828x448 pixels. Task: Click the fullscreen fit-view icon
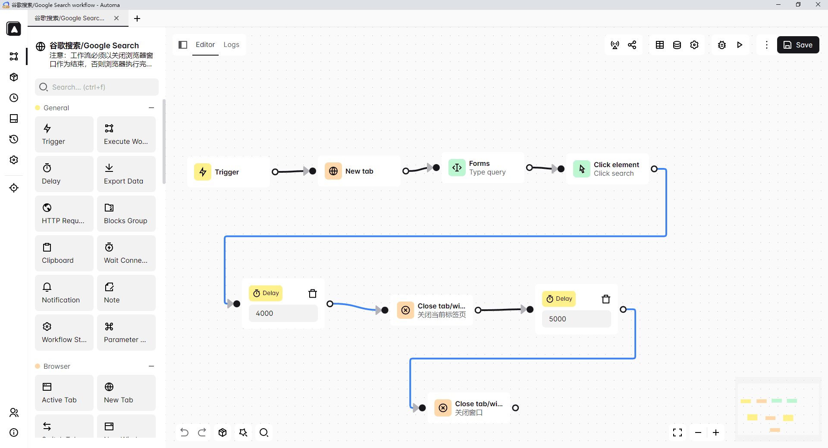(x=677, y=432)
